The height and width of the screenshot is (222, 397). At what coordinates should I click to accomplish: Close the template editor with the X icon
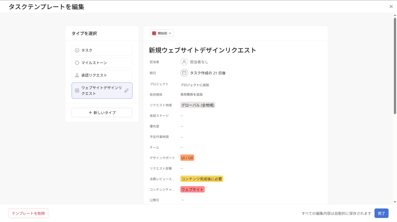[x=391, y=6]
